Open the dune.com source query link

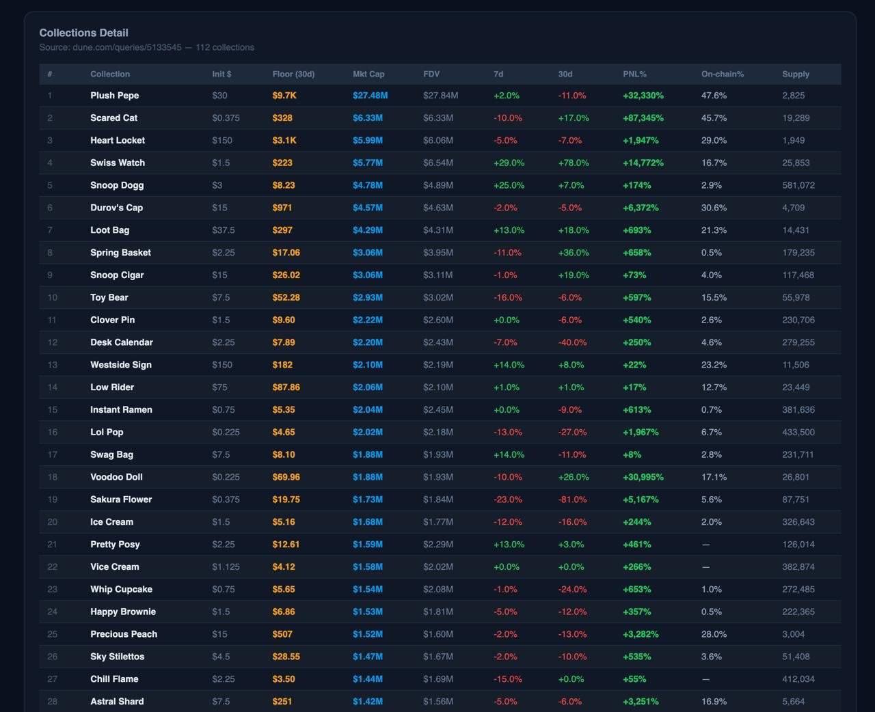(x=127, y=47)
